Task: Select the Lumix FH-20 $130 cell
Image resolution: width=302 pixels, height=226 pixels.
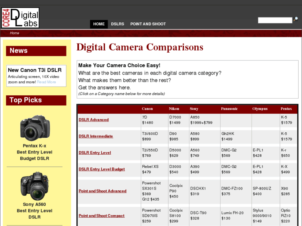Action: [x=236, y=216]
